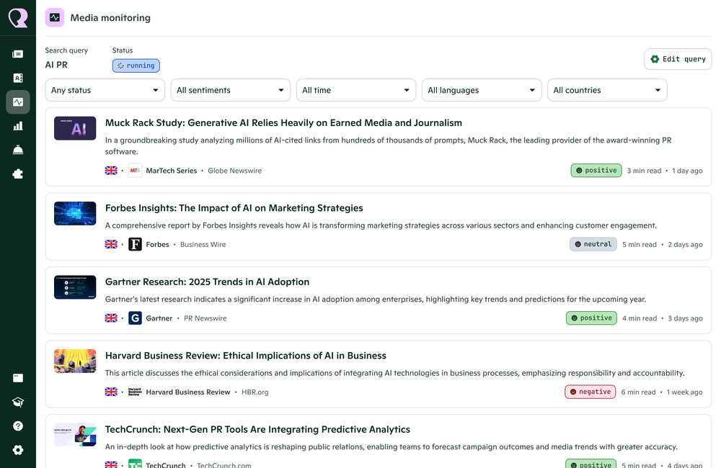Click the Edit query button
This screenshot has width=721, height=468.
click(x=677, y=59)
